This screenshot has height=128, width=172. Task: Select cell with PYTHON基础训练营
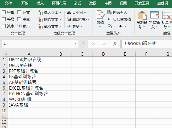(29, 93)
